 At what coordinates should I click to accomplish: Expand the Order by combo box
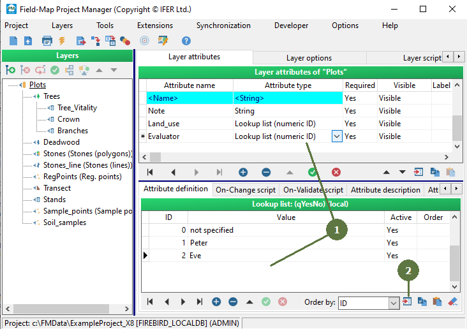pyautogui.click(x=394, y=303)
